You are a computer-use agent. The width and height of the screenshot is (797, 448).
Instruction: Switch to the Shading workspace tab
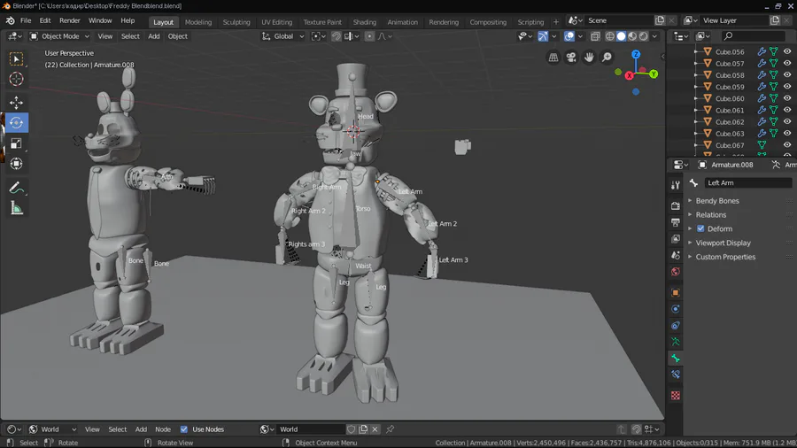coord(365,22)
